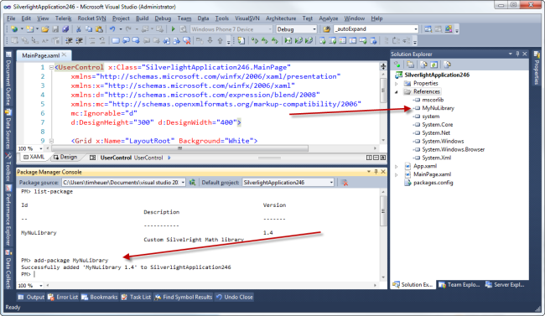
Task: Open the XAML editor zoom 100% dropdown
Action: coord(41,149)
